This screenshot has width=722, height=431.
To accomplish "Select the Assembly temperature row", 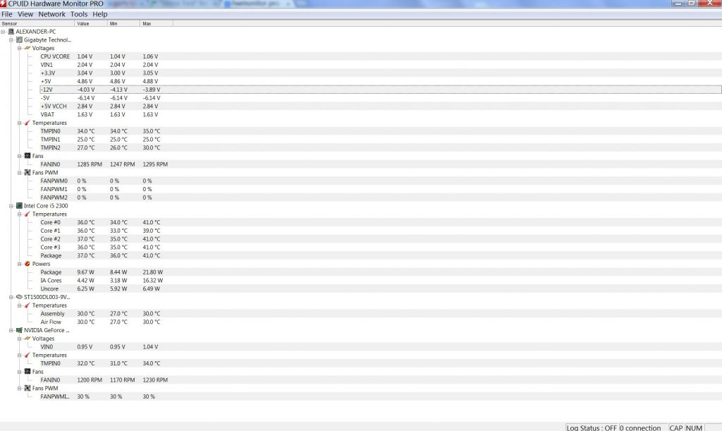I will tap(380, 314).
